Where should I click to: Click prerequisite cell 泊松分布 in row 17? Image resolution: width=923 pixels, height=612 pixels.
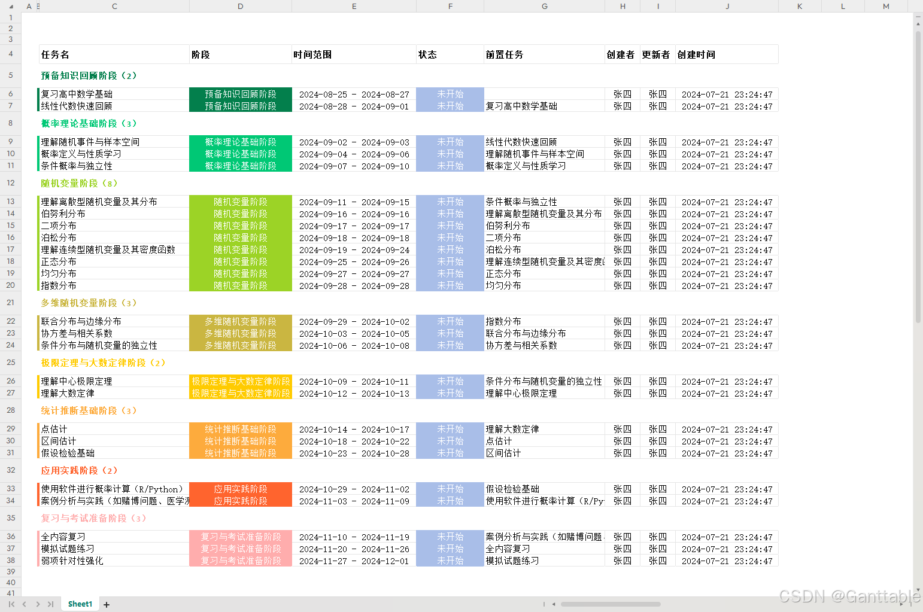[x=544, y=249]
